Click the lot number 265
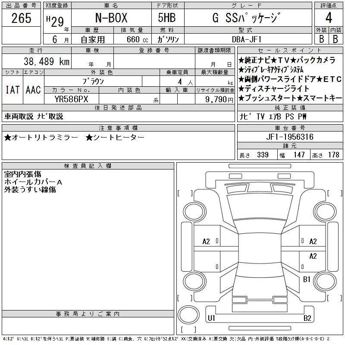Image resolution: width=345 pixels, height=345 pixels. 21,18
